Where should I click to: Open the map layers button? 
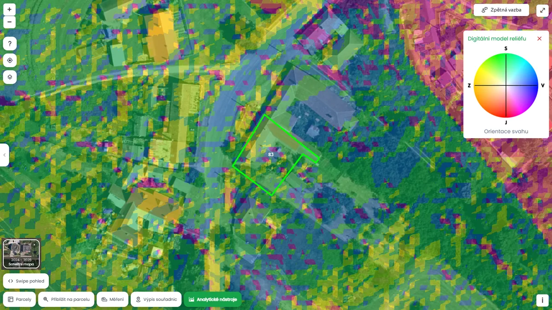tap(10, 77)
